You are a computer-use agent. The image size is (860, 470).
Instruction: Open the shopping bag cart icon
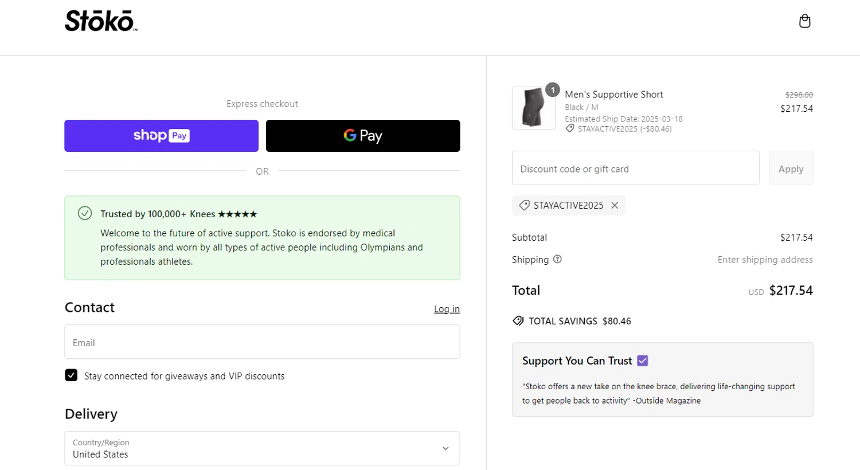pos(804,21)
